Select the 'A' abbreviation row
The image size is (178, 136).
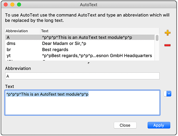79,37
